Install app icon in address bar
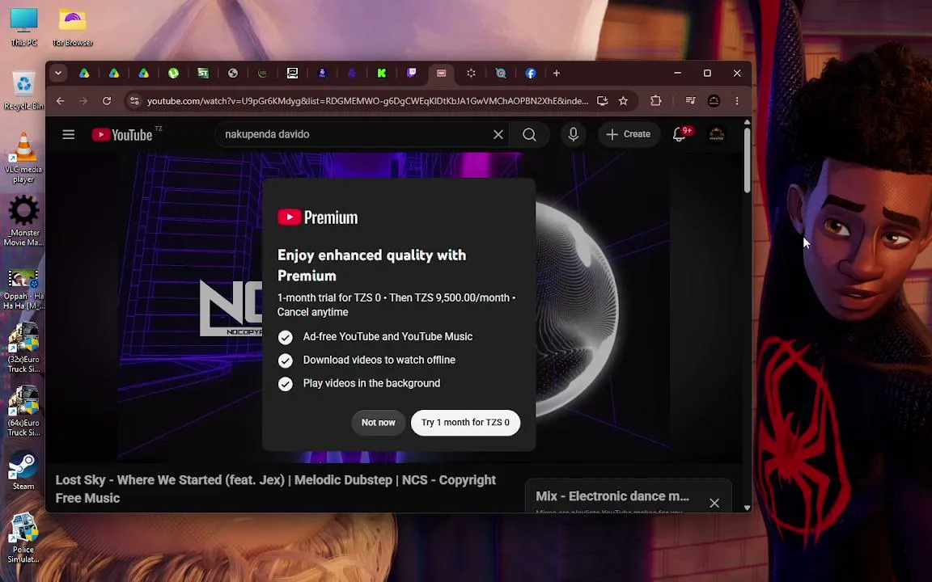The image size is (932, 582). tap(602, 101)
